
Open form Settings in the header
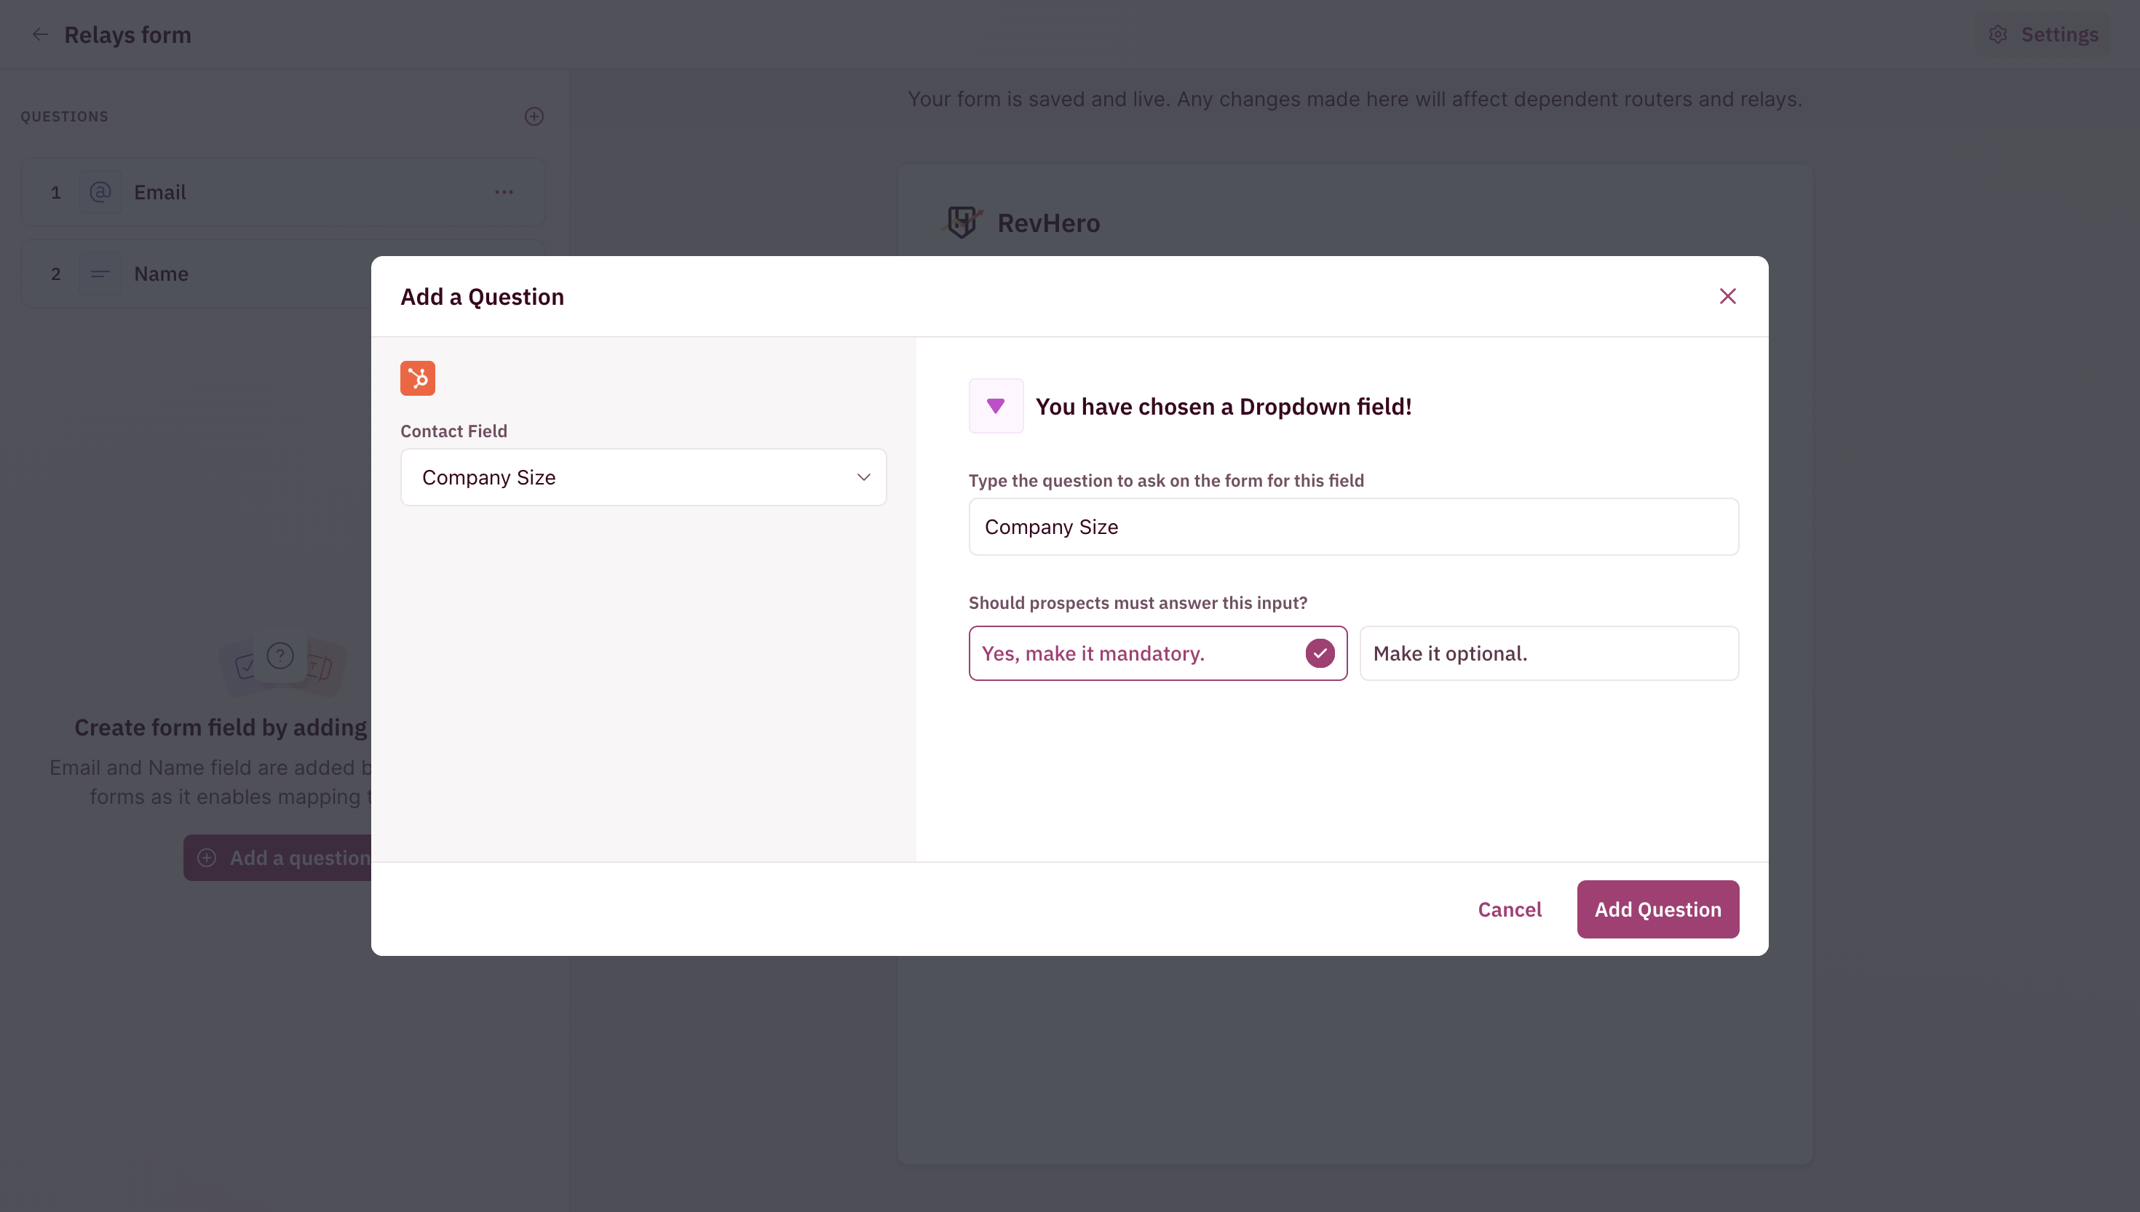pyautogui.click(x=2042, y=34)
